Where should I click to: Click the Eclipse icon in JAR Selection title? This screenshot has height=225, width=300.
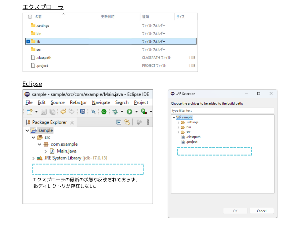pos(173,93)
